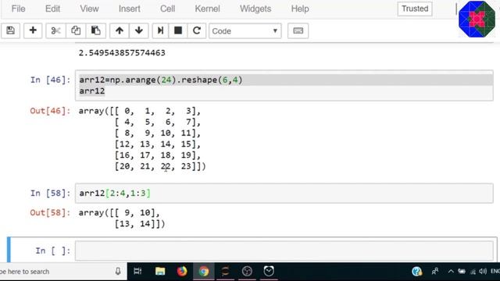Open the clock-face app in the taskbar
The image size is (500, 281).
click(269, 272)
